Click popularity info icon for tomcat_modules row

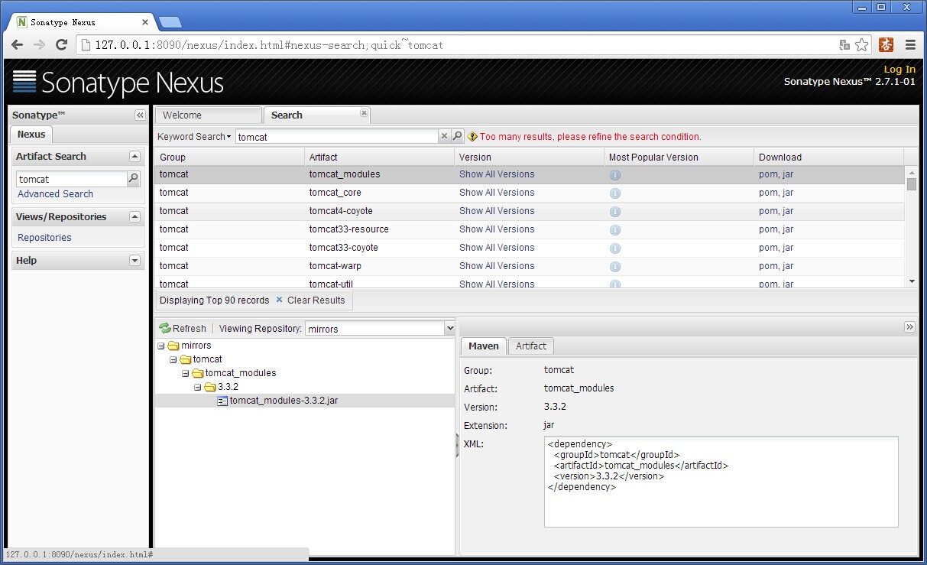pos(615,174)
